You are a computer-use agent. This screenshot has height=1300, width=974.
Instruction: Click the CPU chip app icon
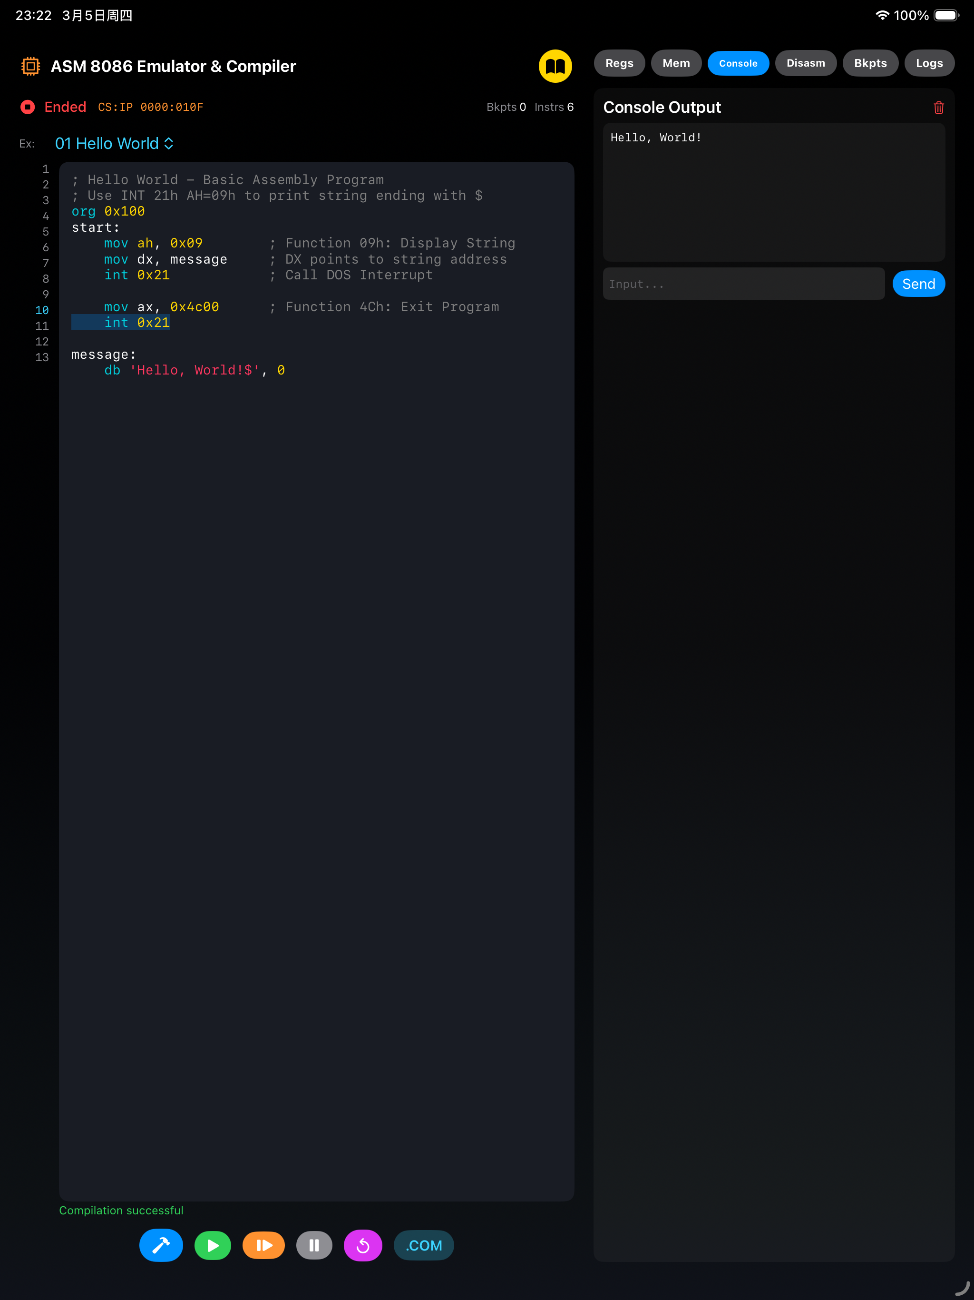point(30,66)
